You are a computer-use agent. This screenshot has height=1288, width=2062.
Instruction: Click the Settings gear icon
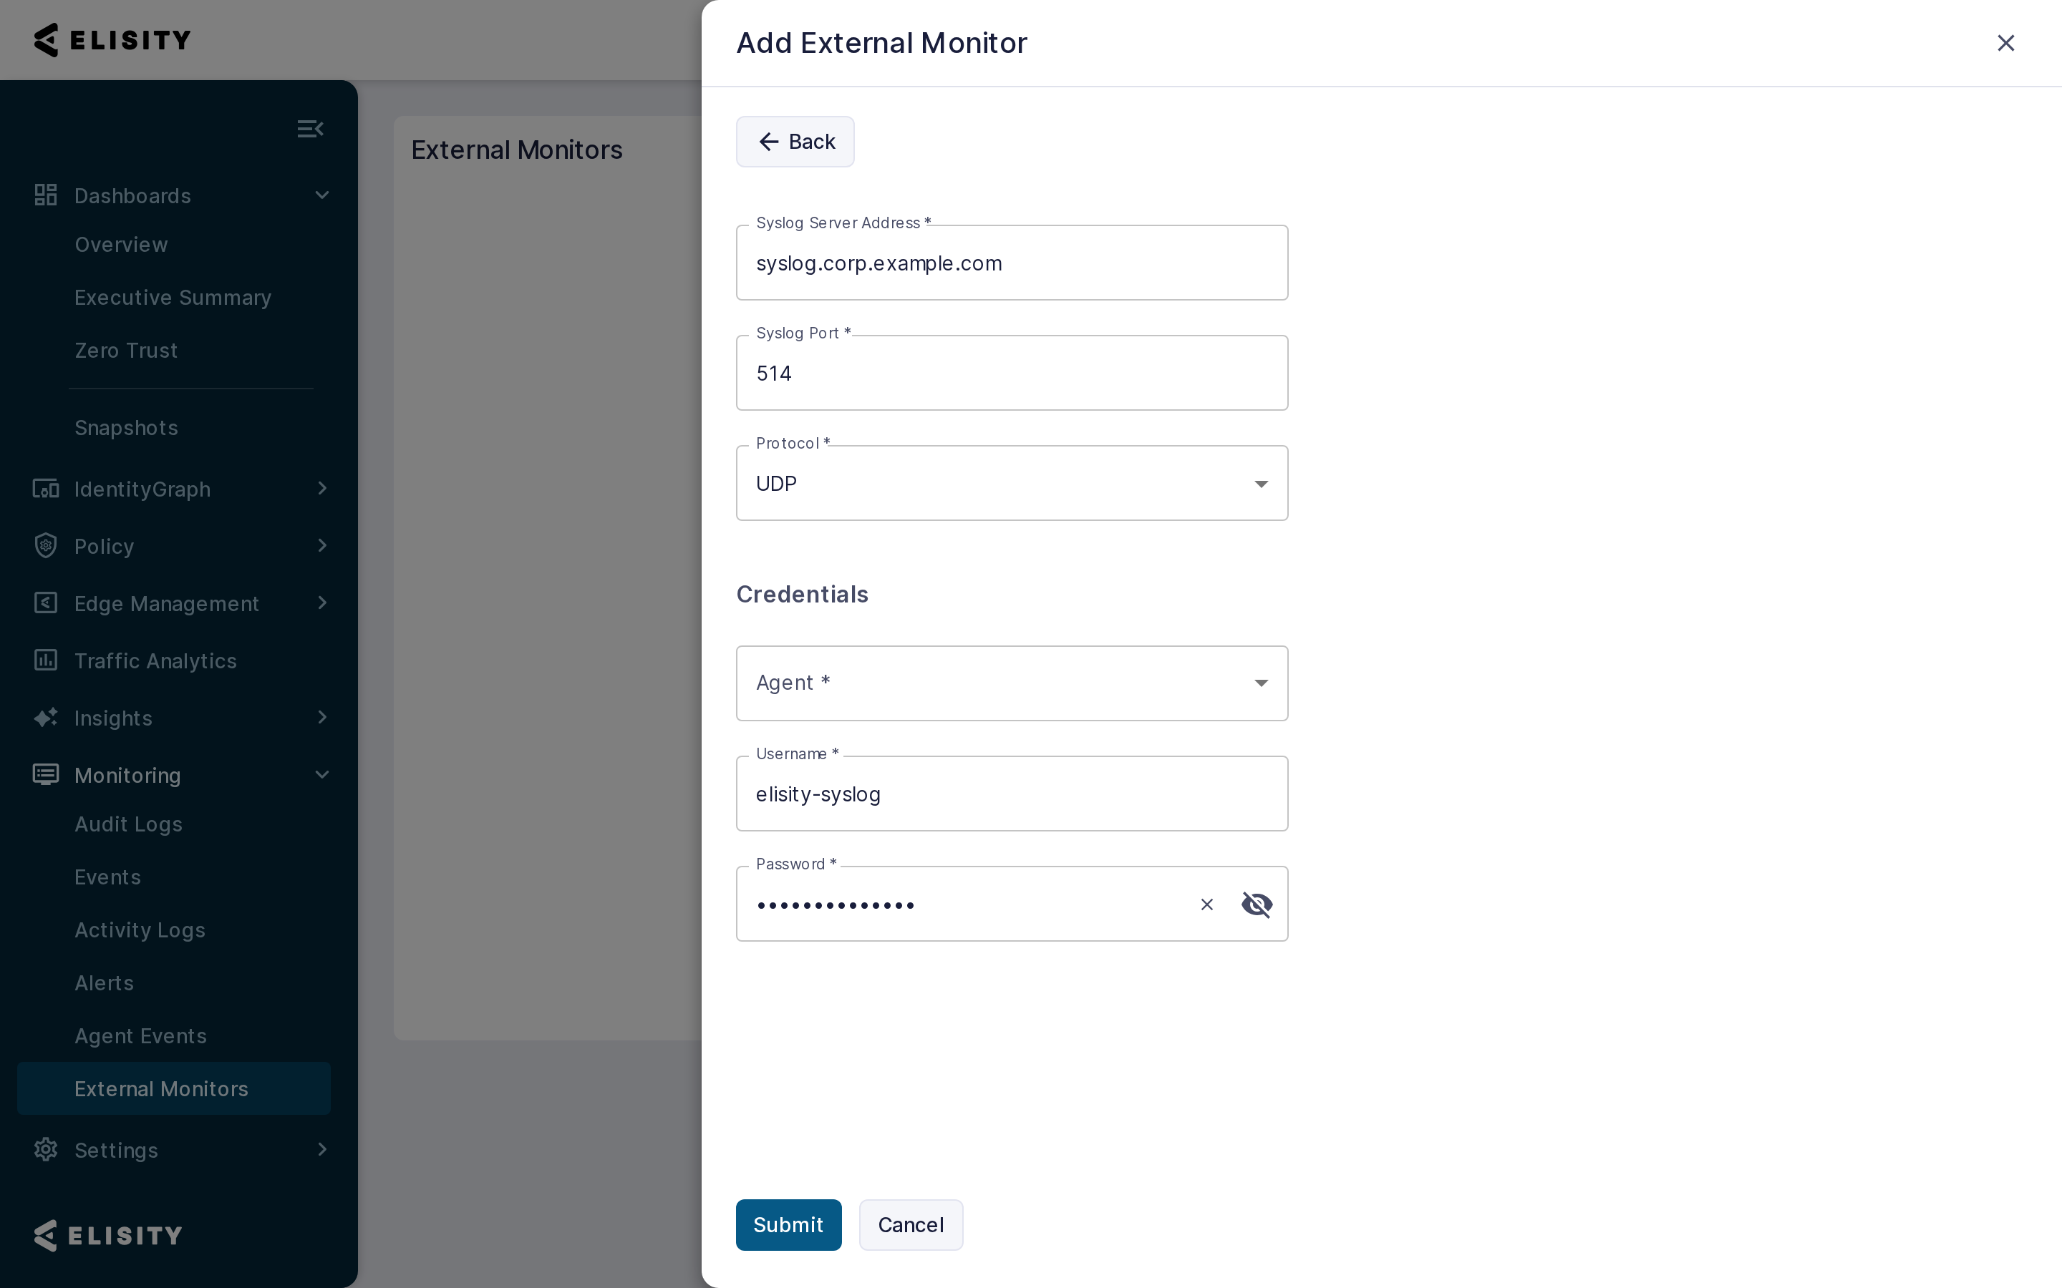[x=45, y=1149]
